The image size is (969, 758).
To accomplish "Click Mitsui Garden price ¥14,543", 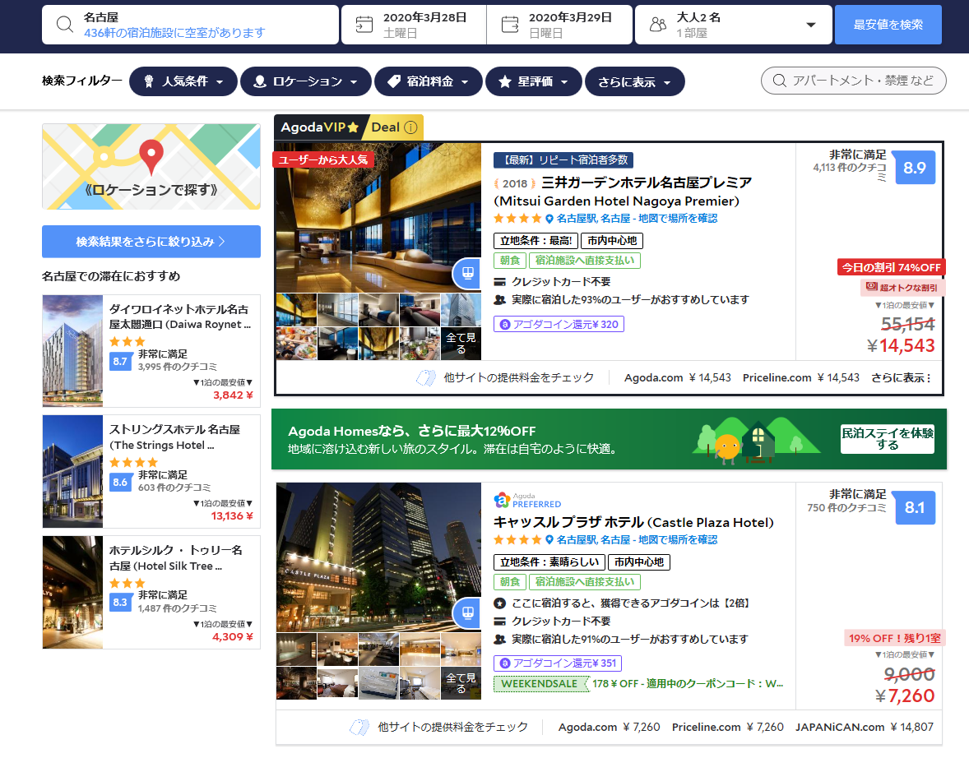I will pyautogui.click(x=901, y=346).
